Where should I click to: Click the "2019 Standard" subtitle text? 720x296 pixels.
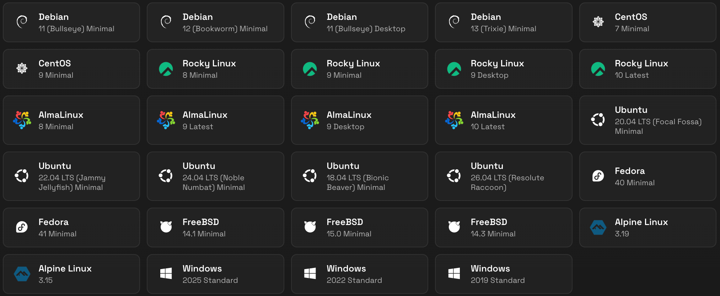(498, 280)
